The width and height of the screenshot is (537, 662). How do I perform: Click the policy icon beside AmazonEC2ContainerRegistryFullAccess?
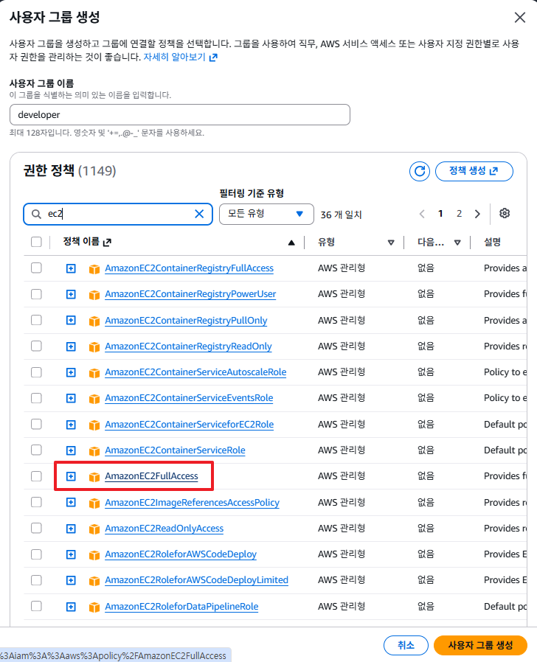(x=94, y=268)
